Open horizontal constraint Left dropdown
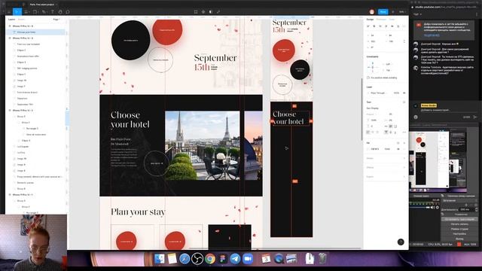Image resolution: width=482 pixels, height=271 pixels. [x=388, y=64]
